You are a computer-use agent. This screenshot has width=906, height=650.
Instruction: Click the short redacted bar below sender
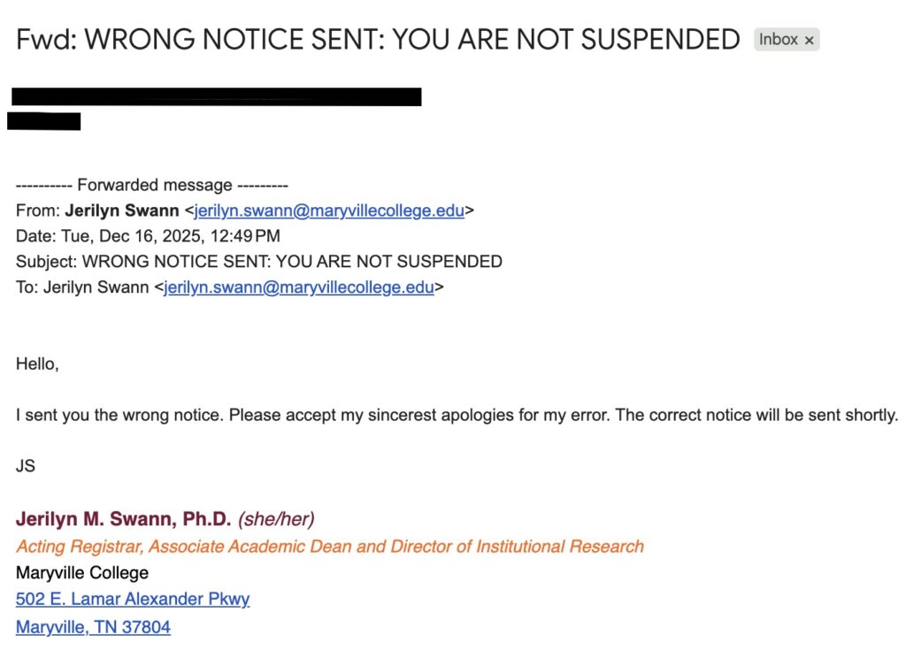click(x=44, y=121)
